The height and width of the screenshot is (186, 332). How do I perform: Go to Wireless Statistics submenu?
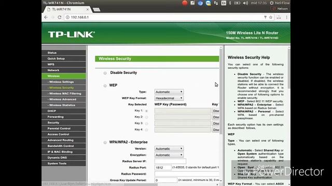click(x=64, y=105)
